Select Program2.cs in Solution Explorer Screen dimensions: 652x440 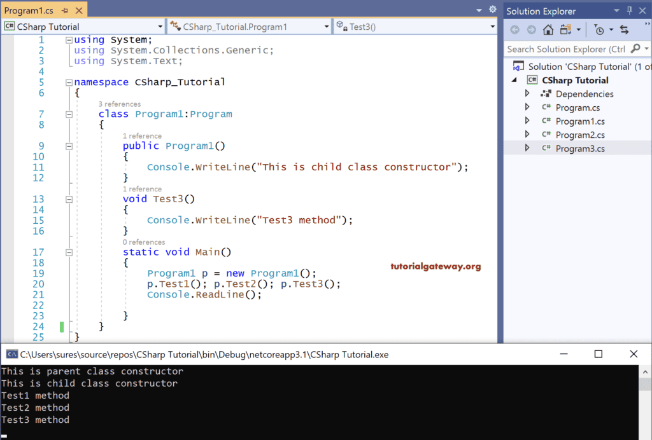tap(580, 135)
